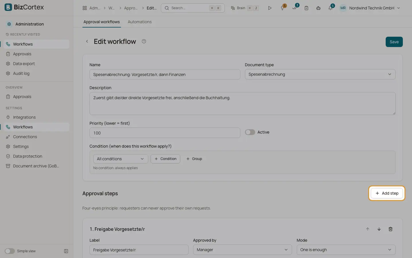412x258 pixels.
Task: Toggle the Simple view switch
Action: [10, 251]
